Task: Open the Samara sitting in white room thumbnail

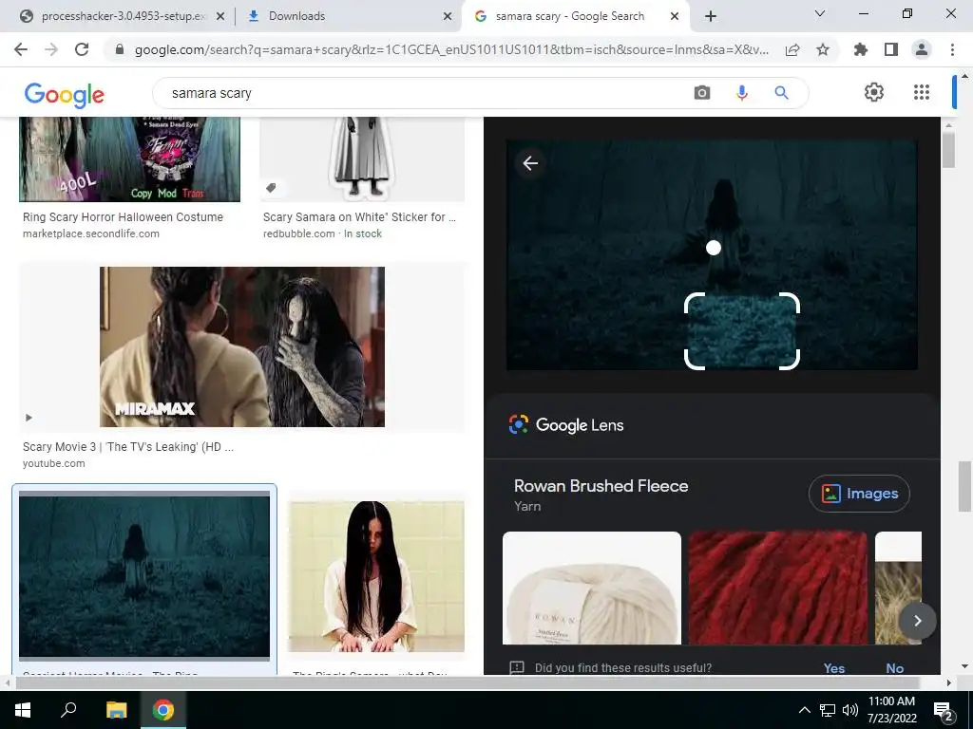Action: coord(376,576)
